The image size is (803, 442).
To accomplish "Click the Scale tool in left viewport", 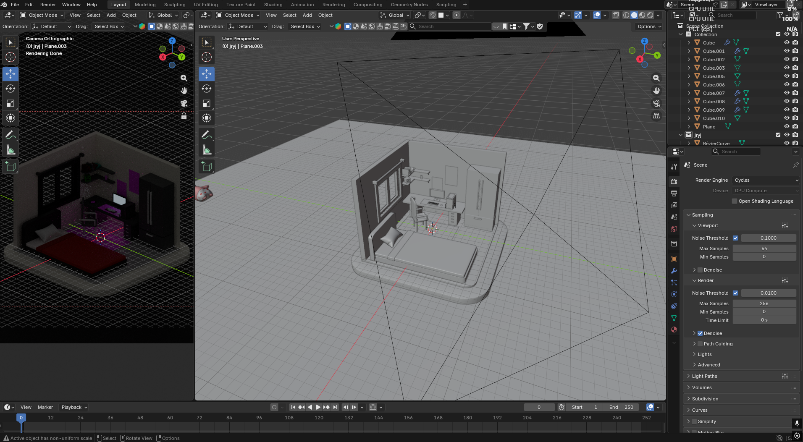I will [10, 103].
